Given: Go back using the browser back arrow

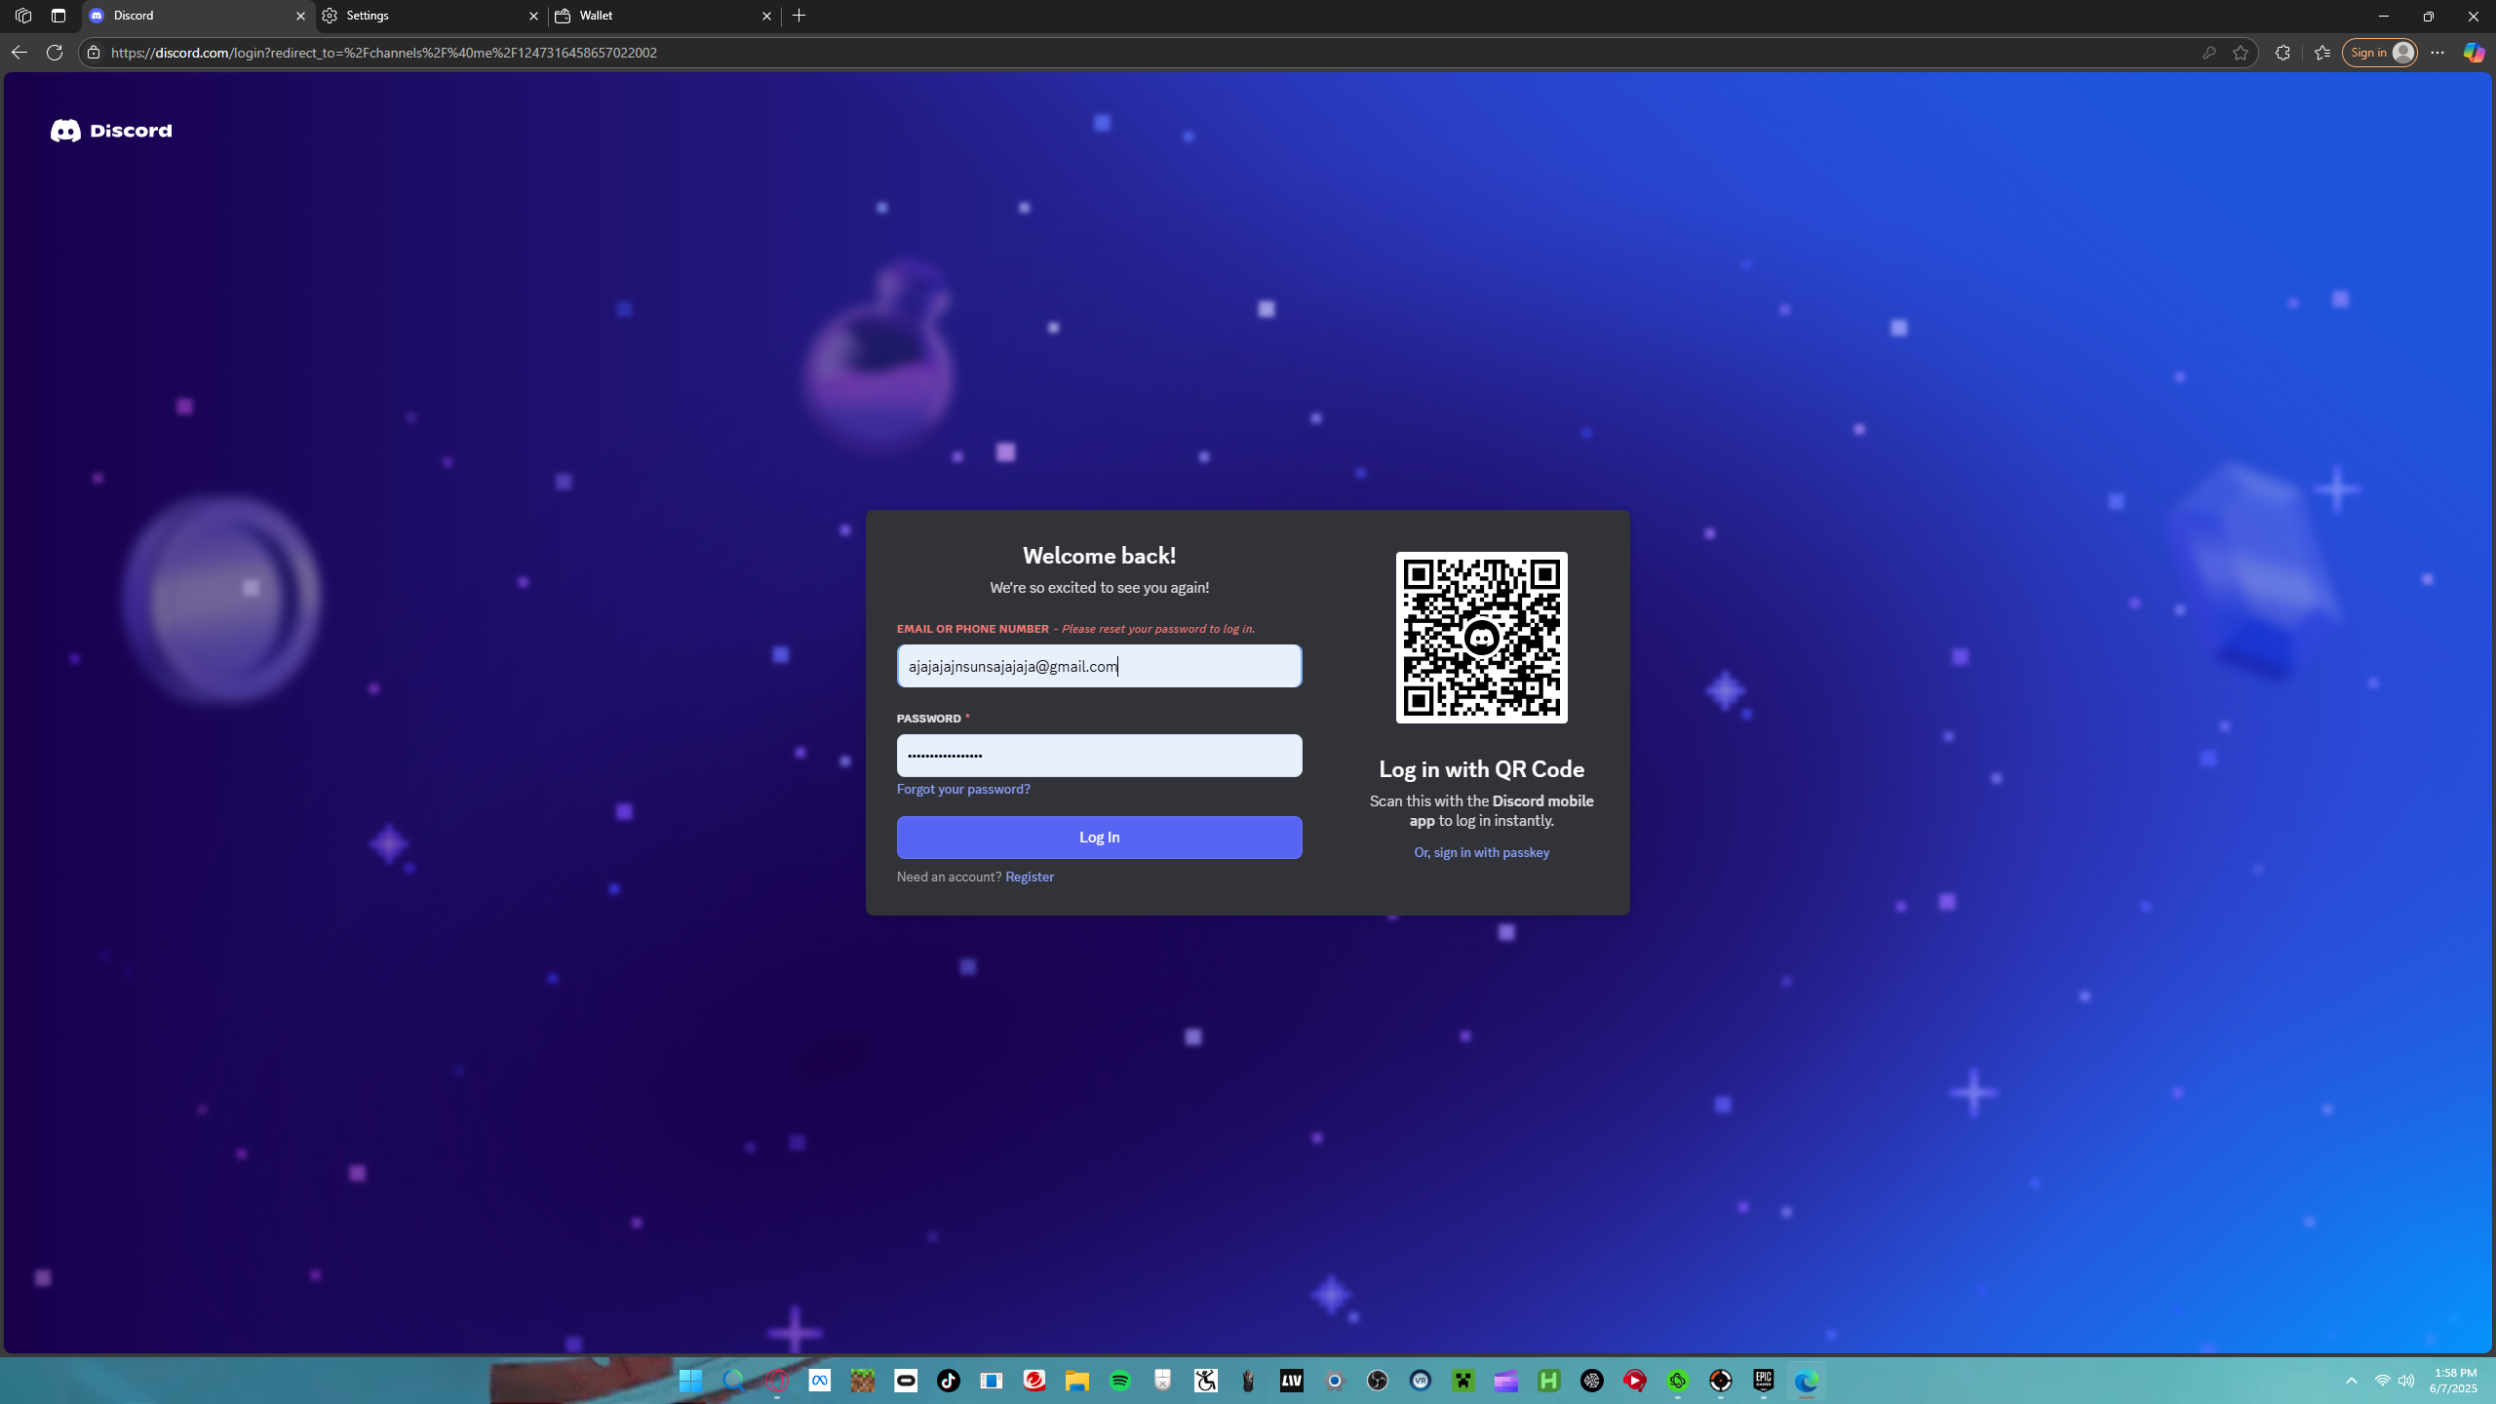Looking at the screenshot, I should [19, 53].
